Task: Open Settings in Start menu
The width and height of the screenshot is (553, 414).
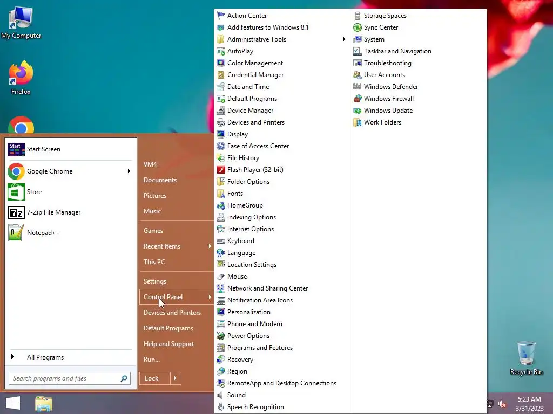Action: 155,281
